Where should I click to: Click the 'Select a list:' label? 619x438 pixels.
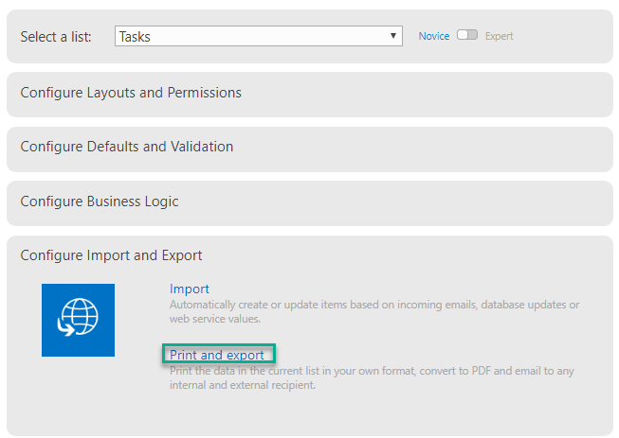[x=56, y=37]
